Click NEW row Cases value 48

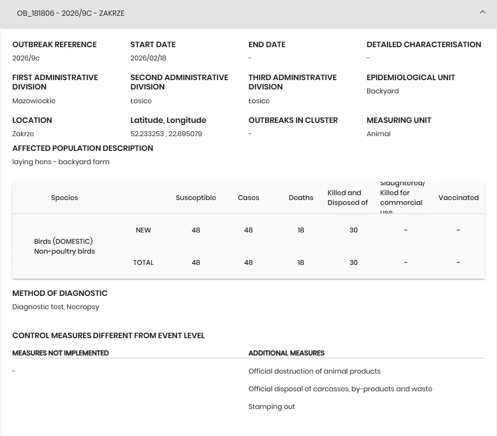click(249, 231)
